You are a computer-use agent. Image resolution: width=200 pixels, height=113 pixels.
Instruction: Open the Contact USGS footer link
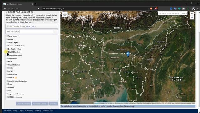click(x=48, y=111)
